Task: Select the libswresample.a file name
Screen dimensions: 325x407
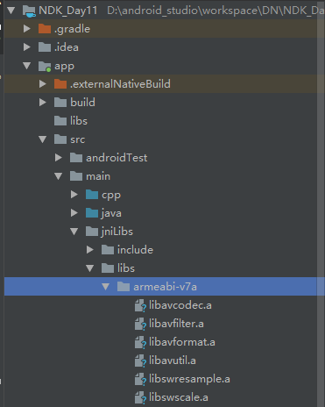Action: click(189, 379)
